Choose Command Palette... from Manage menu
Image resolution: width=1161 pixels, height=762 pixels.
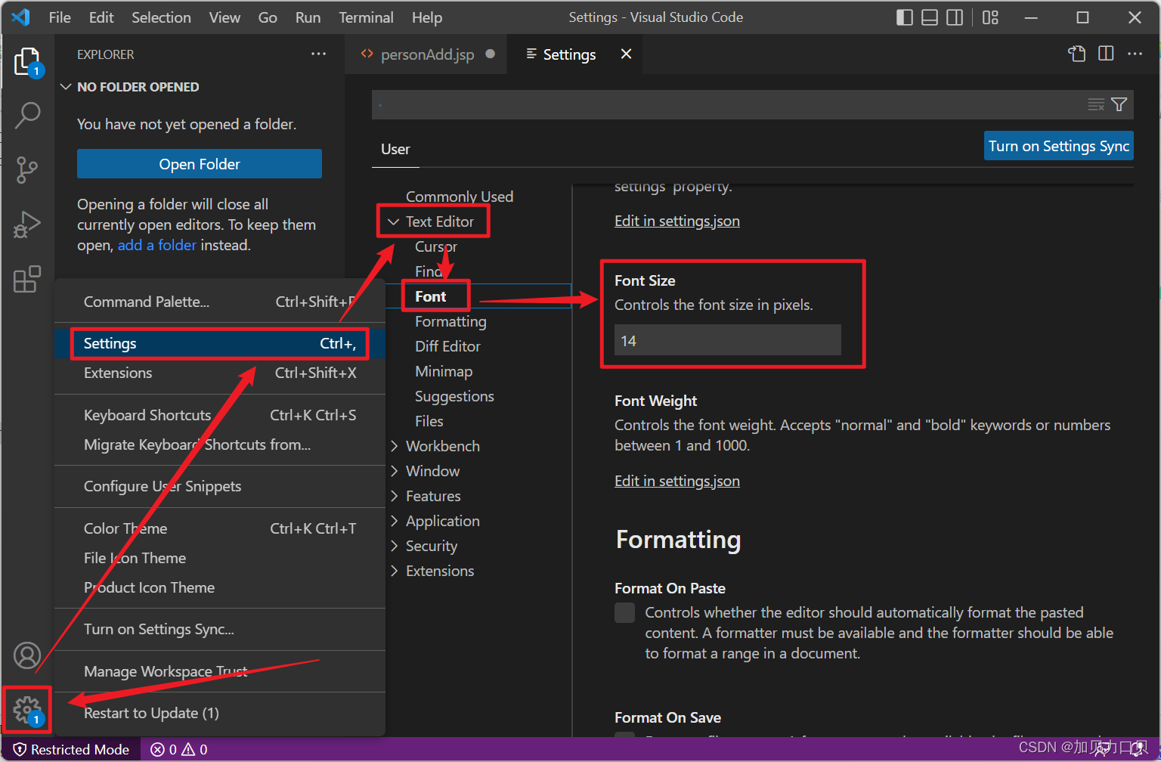(x=219, y=302)
